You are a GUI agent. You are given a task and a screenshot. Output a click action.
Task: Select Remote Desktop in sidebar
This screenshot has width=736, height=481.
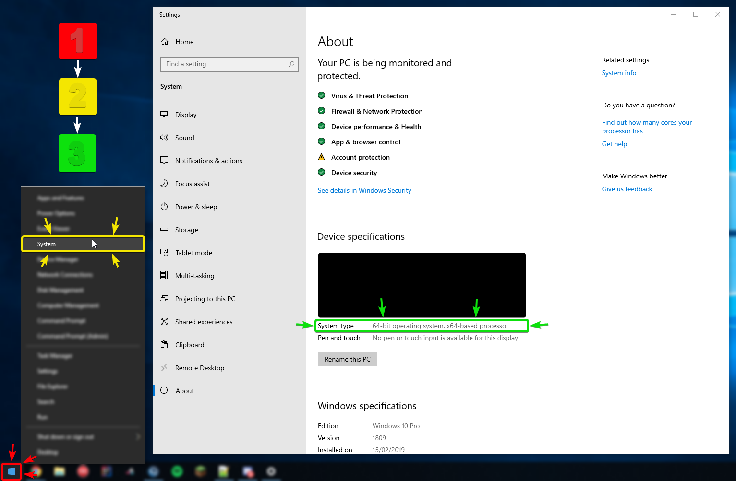(x=199, y=368)
